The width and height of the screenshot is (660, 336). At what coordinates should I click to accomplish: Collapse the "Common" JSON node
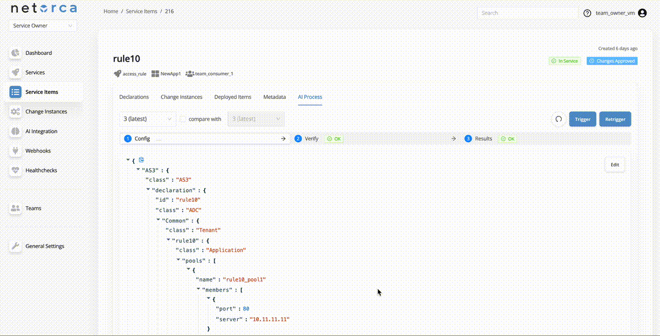click(158, 220)
